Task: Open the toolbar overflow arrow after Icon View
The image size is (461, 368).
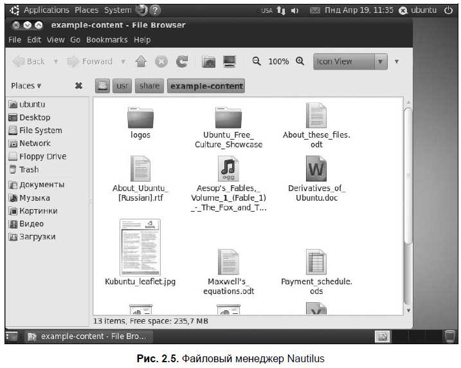Action: [397, 62]
